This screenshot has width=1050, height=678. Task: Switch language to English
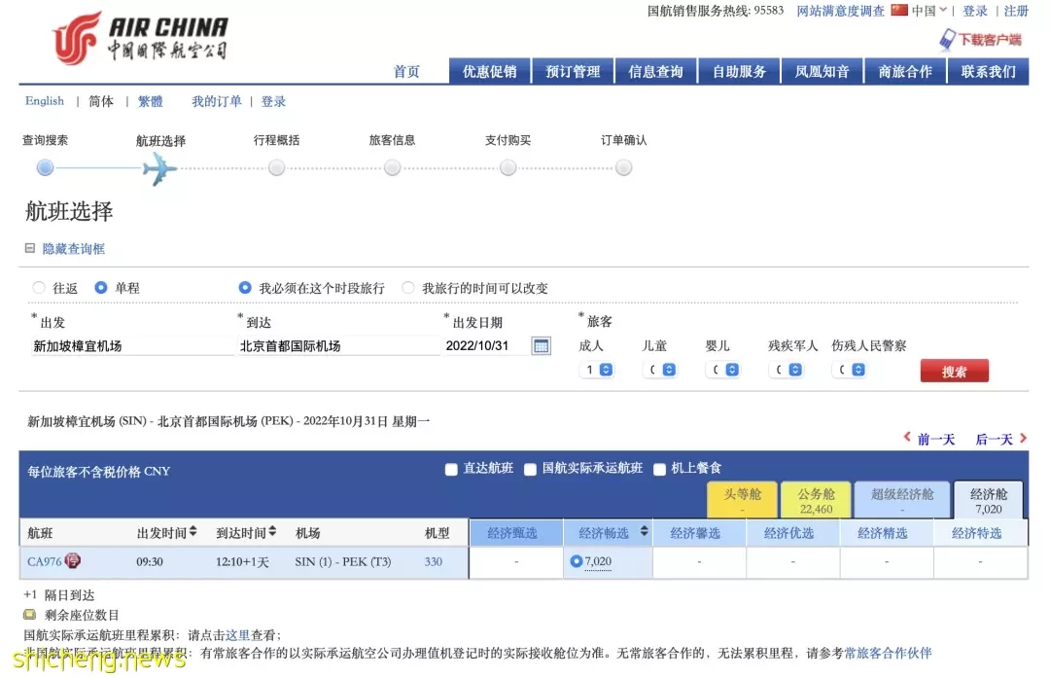pos(45,101)
